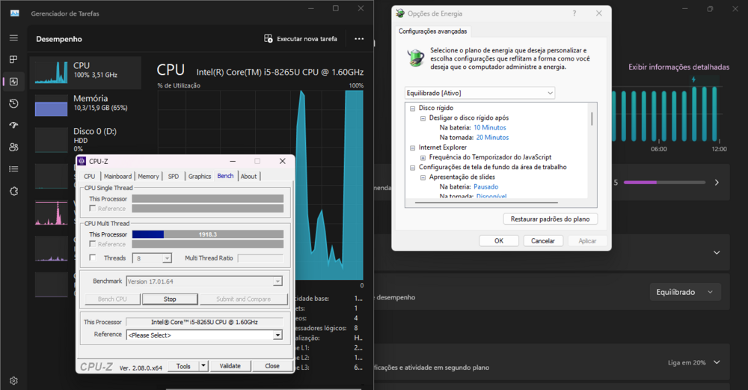This screenshot has width=748, height=390.
Task: Open the Details list icon in sidebar
Action: point(13,169)
